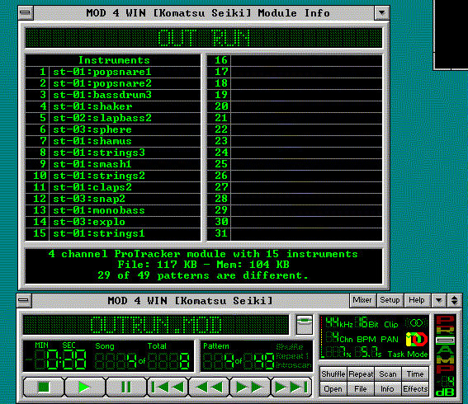468x404 pixels.
Task: Click the Module Info title bar down arrow
Action: click(381, 13)
